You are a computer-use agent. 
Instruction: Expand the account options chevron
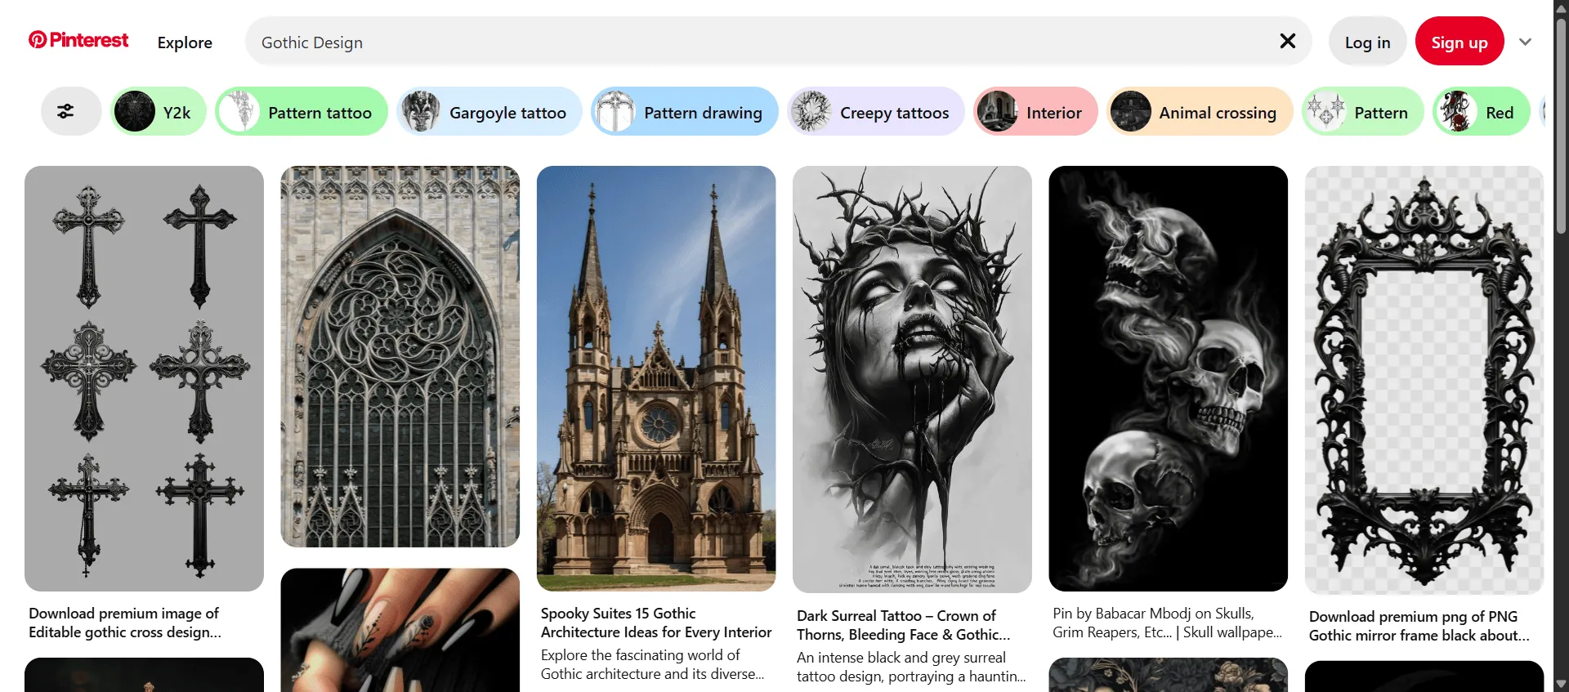click(1525, 42)
